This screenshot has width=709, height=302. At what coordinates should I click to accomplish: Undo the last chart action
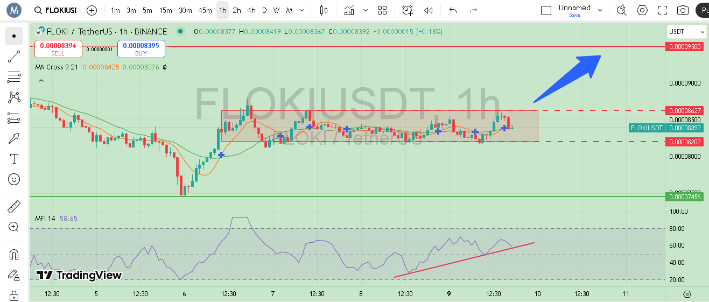[453, 10]
